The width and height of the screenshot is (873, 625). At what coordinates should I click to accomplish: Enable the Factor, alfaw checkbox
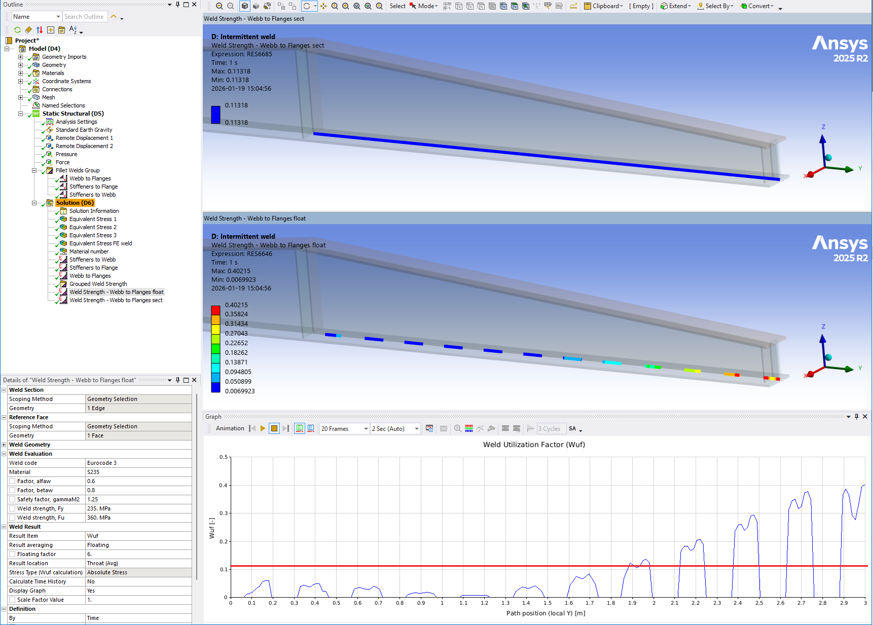[x=12, y=481]
